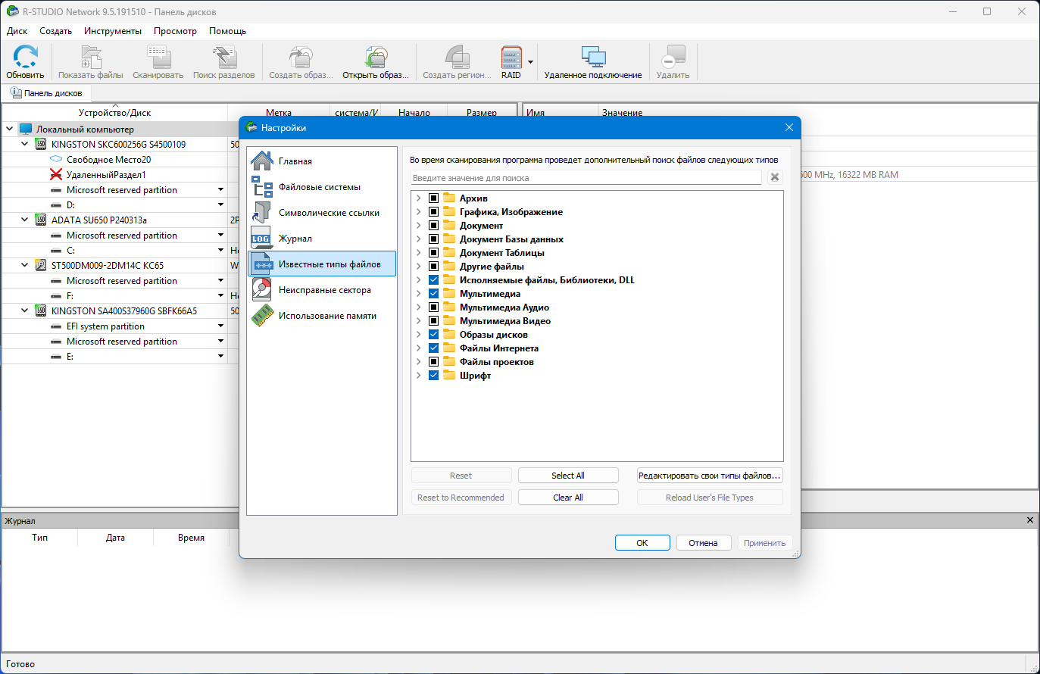Select Символические ссылки settings icon

262,213
